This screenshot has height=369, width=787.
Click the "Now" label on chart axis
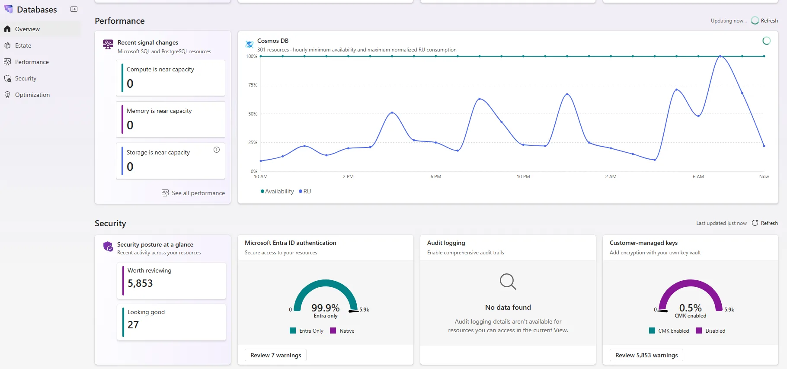point(764,176)
